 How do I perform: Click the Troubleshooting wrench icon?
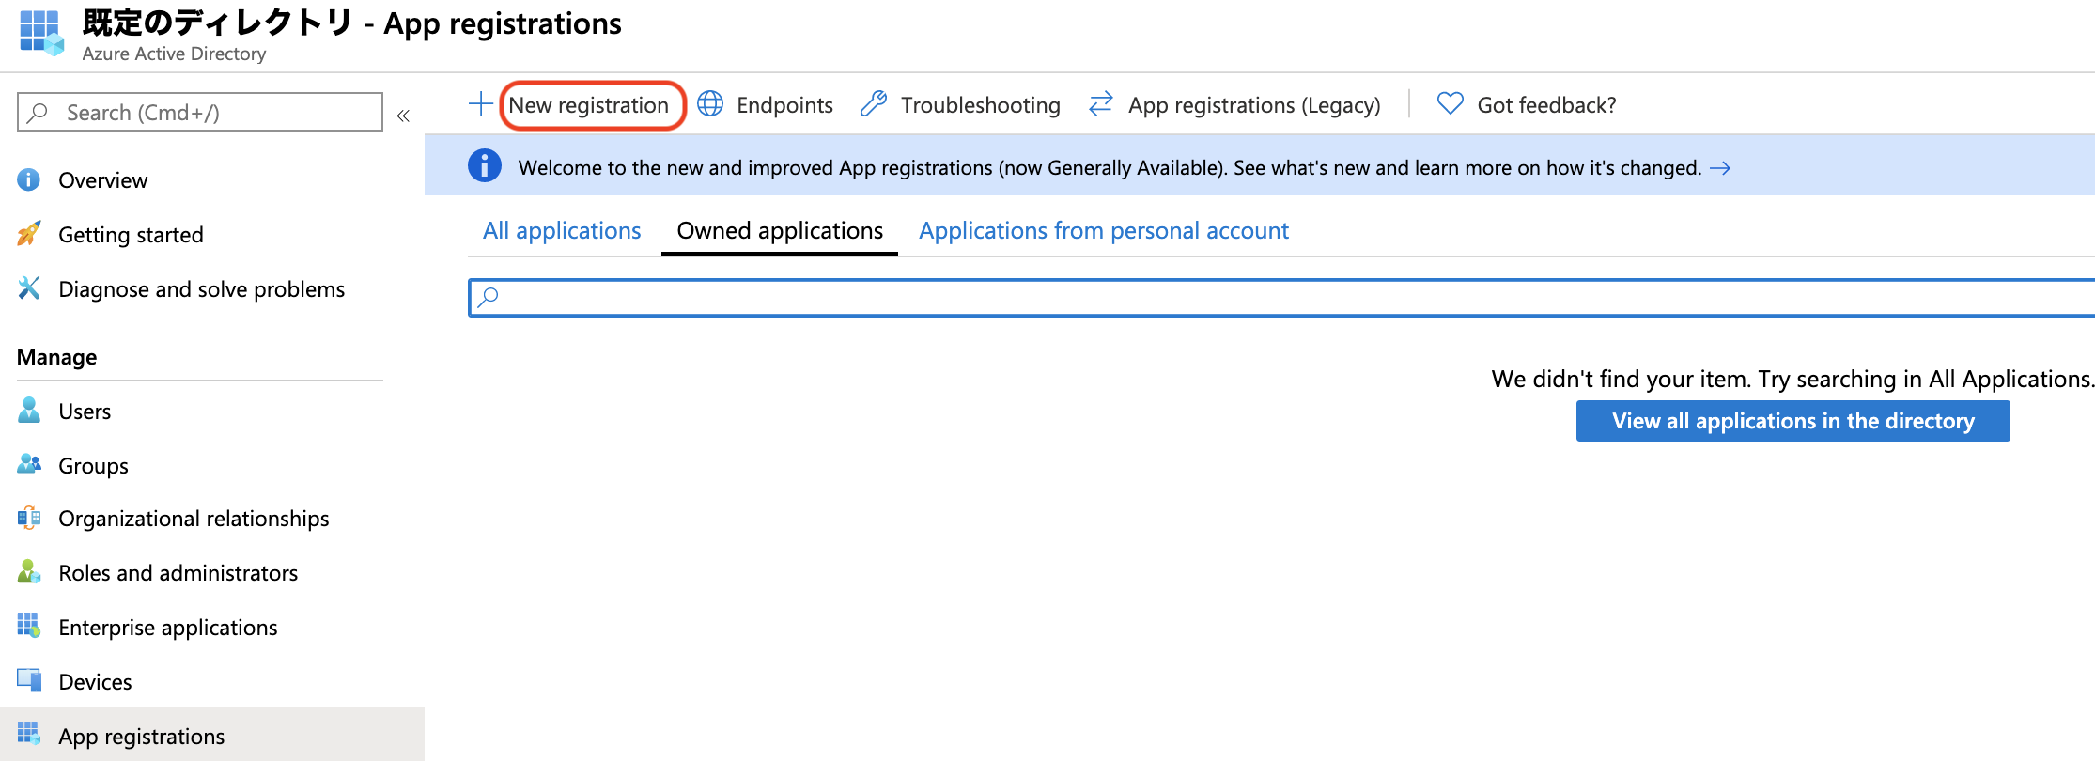[874, 104]
